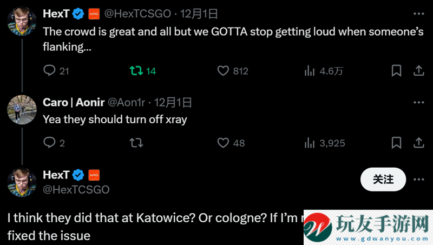Click the 关注 follow button
Image resolution: width=433 pixels, height=245 pixels.
click(383, 180)
